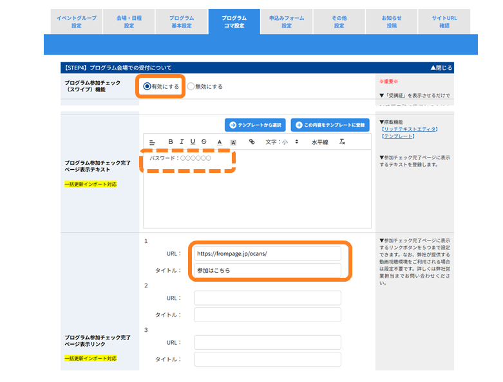Image resolution: width=503 pixels, height=382 pixels.
Task: Clear formatting with the Tx icon
Action: 342,141
